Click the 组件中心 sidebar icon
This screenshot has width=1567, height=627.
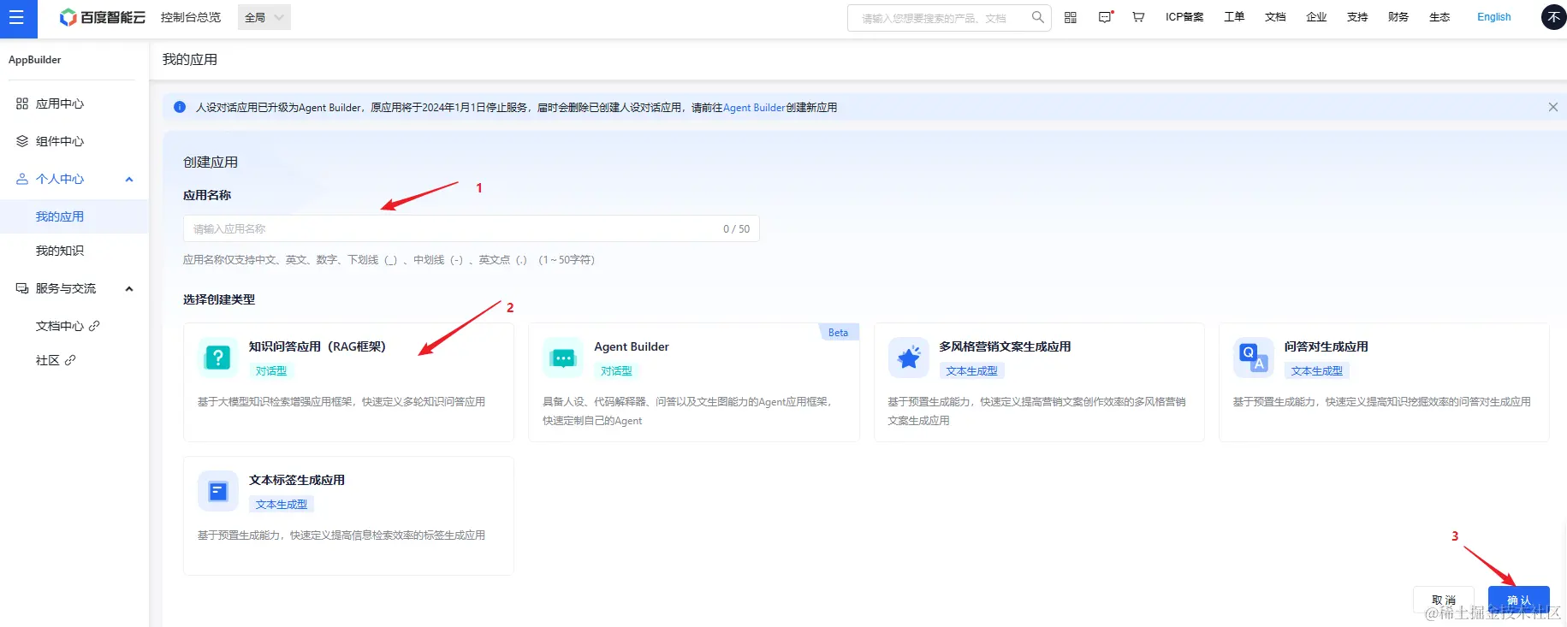[22, 141]
